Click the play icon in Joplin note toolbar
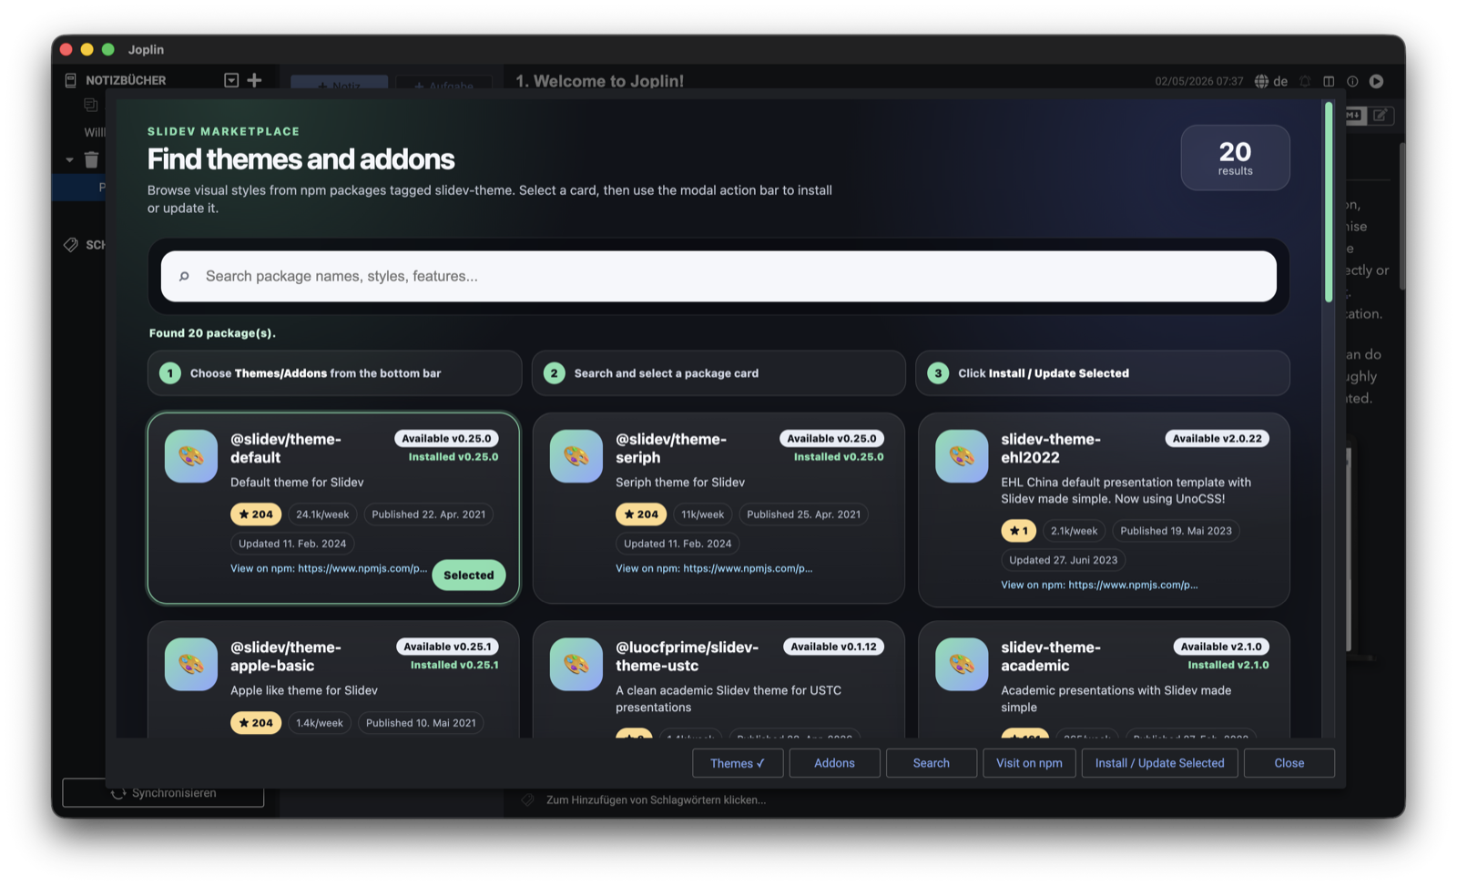The image size is (1457, 886). [x=1377, y=81]
